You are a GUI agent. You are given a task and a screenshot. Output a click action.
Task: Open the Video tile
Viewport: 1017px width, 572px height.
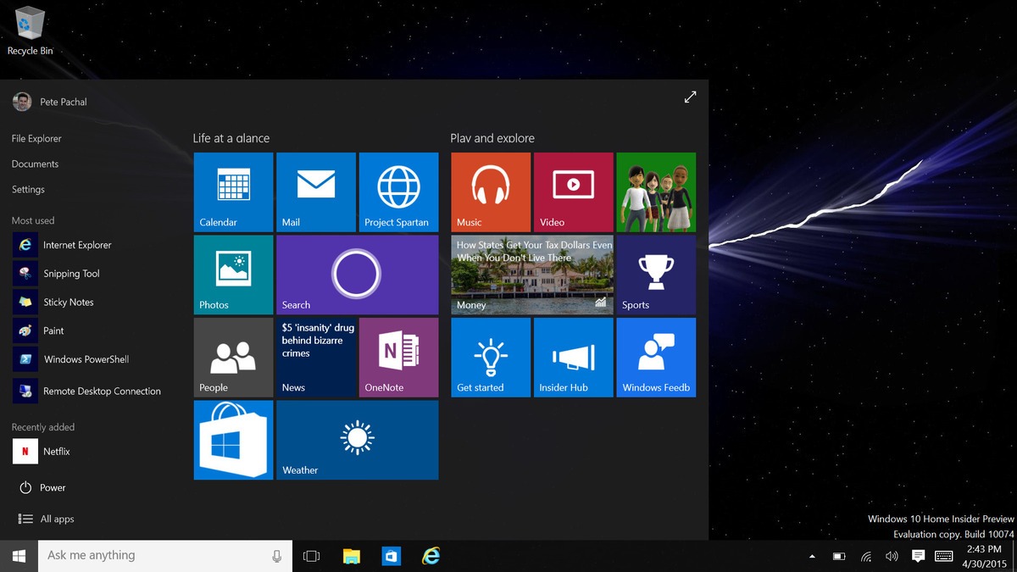(574, 192)
